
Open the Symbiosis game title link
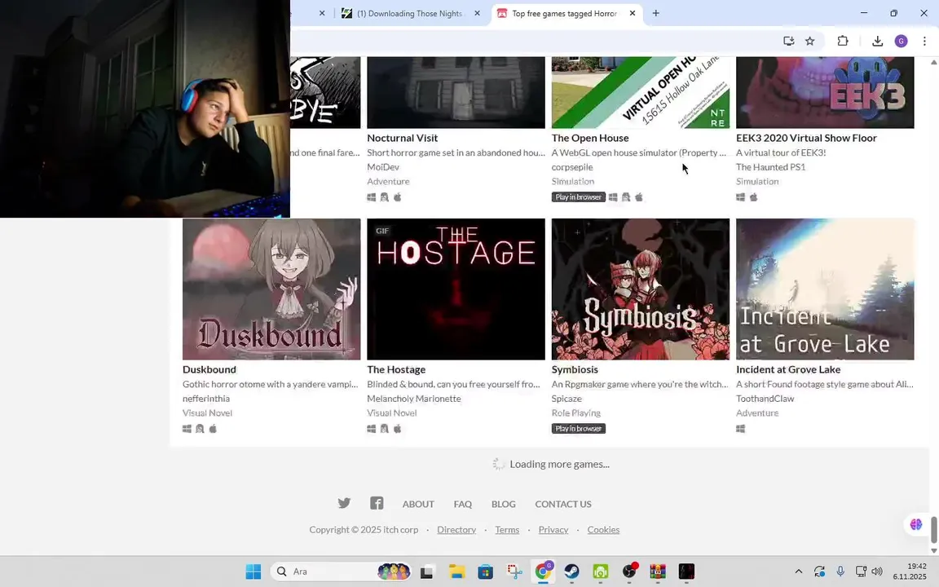tap(575, 369)
